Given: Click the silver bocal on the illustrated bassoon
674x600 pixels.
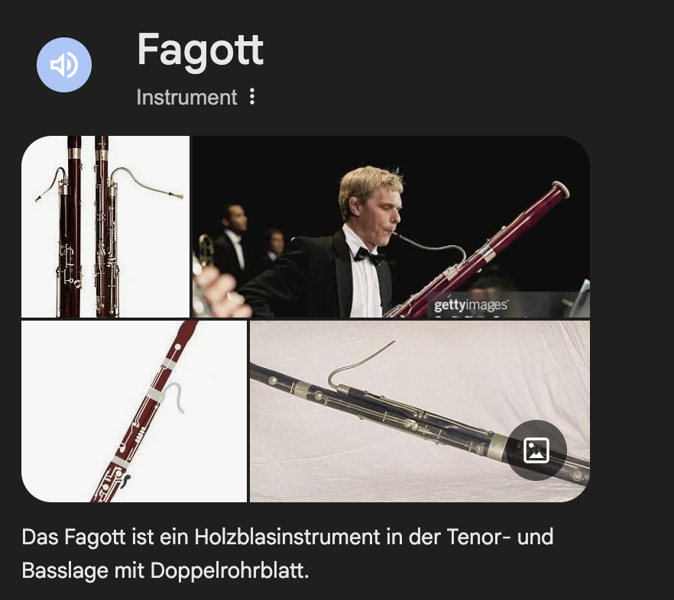Looking at the screenshot, I should point(177,397).
